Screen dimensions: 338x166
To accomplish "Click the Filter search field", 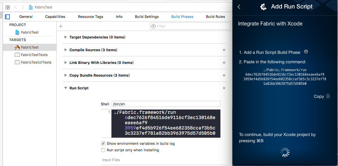I will click(187, 26).
